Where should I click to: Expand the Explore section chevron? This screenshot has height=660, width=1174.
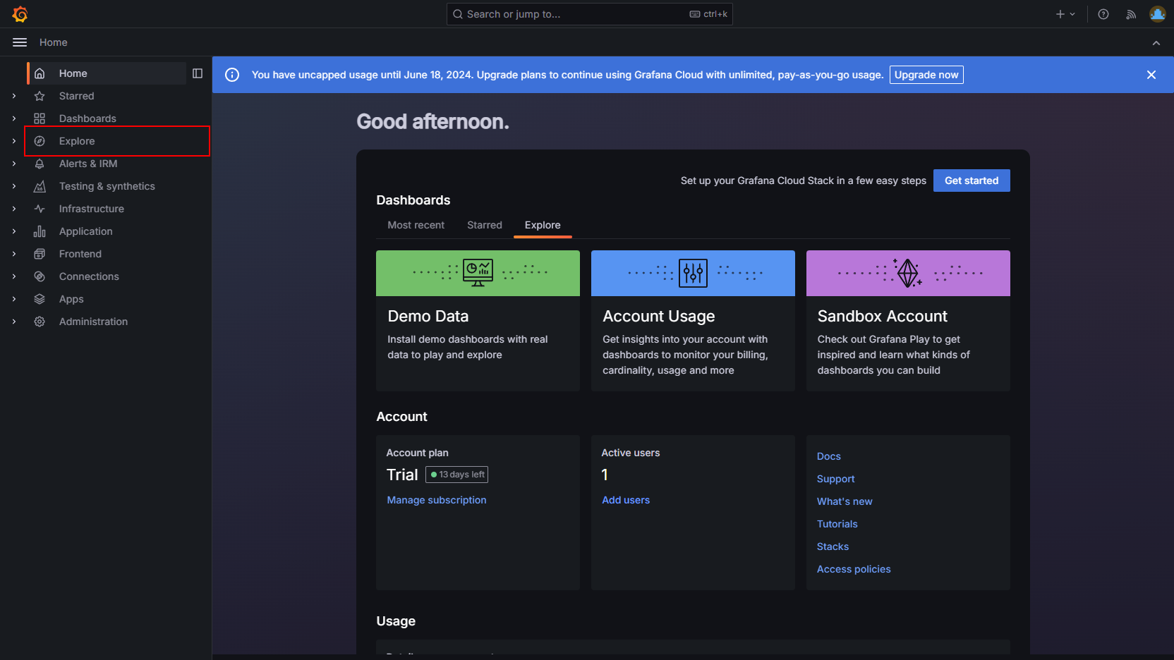pyautogui.click(x=14, y=141)
